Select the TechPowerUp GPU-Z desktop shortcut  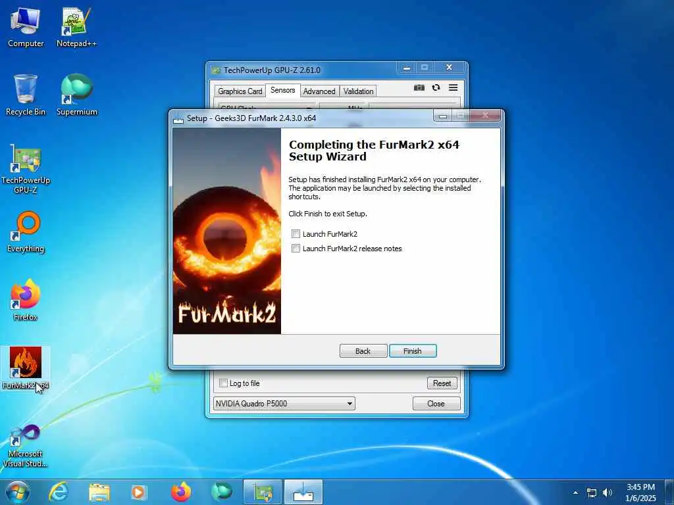pyautogui.click(x=26, y=169)
